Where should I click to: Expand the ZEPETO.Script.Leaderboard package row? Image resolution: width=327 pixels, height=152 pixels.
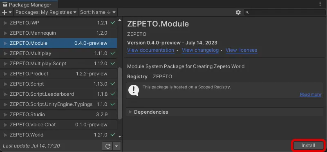[6, 94]
